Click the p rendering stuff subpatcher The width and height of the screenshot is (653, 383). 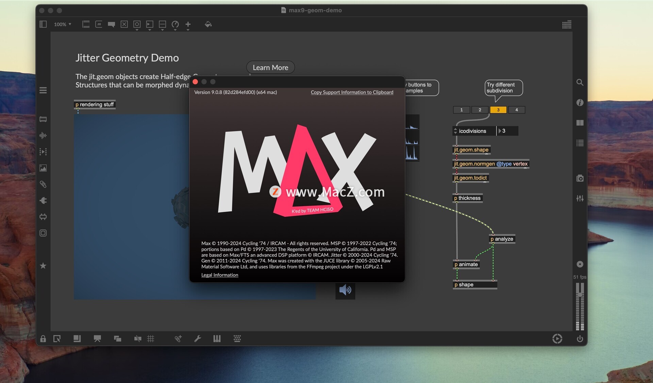pos(95,104)
